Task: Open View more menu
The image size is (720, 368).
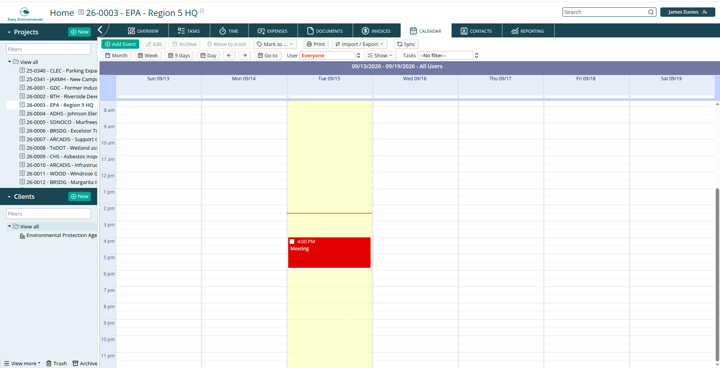Action: coord(22,363)
